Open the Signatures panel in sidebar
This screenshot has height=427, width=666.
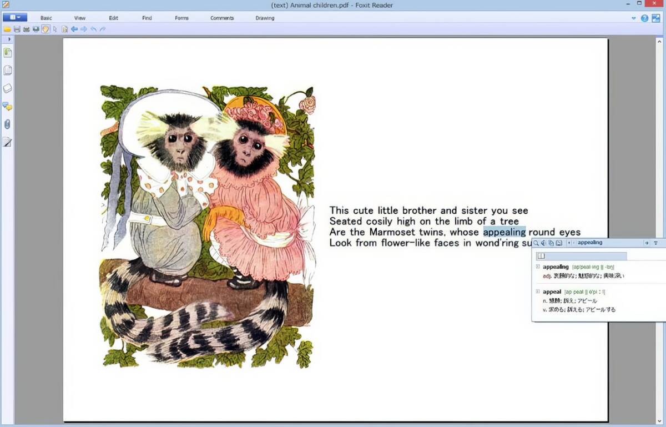point(7,142)
